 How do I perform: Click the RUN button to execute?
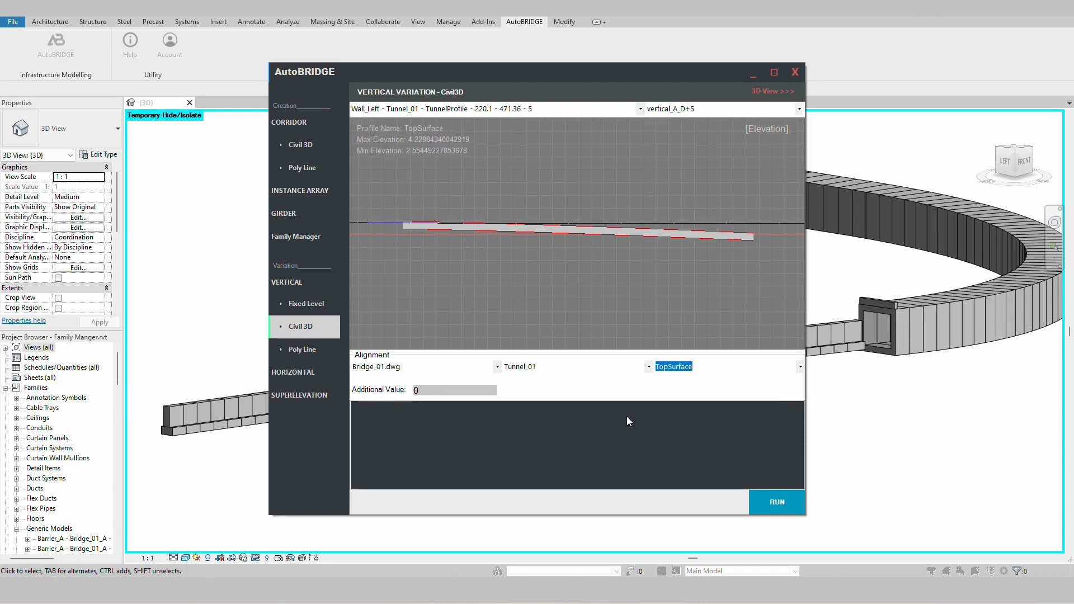(x=778, y=502)
